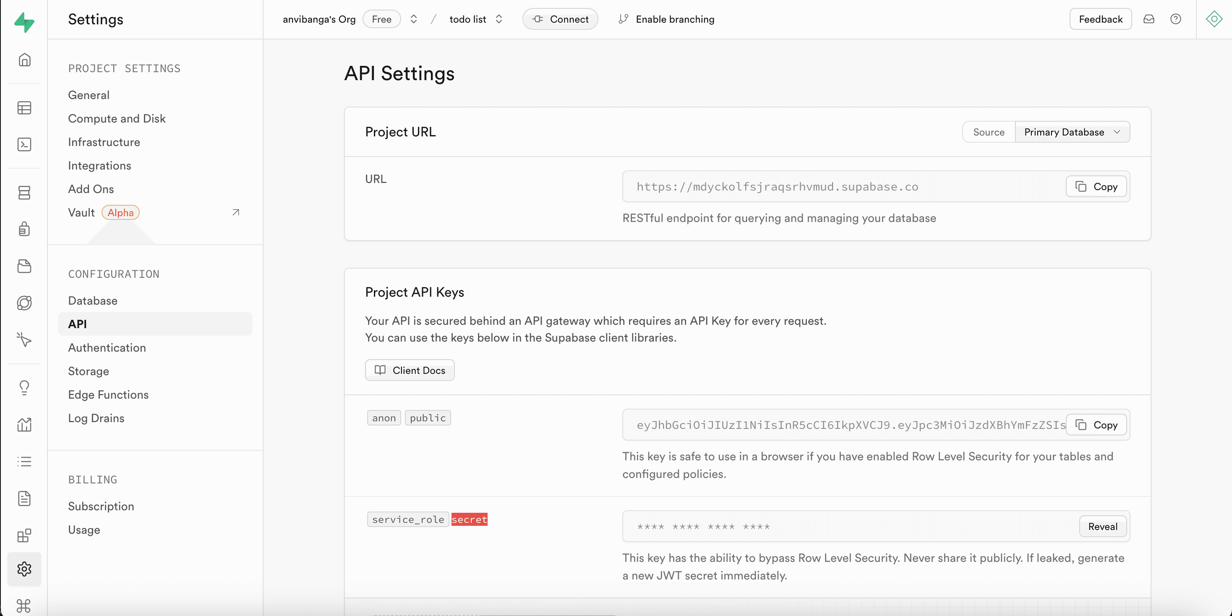Open the Table Editor from sidebar

click(24, 107)
